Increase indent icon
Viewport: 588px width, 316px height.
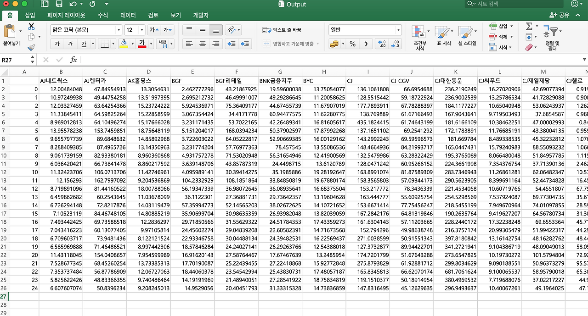[x=245, y=44]
